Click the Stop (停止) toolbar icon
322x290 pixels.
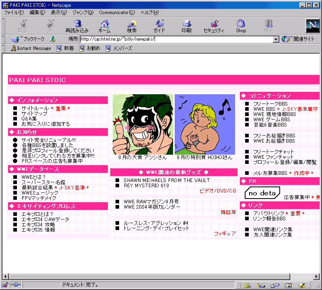[x=268, y=26]
